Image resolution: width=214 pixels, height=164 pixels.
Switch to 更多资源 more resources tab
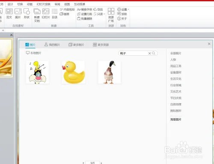(x=101, y=45)
